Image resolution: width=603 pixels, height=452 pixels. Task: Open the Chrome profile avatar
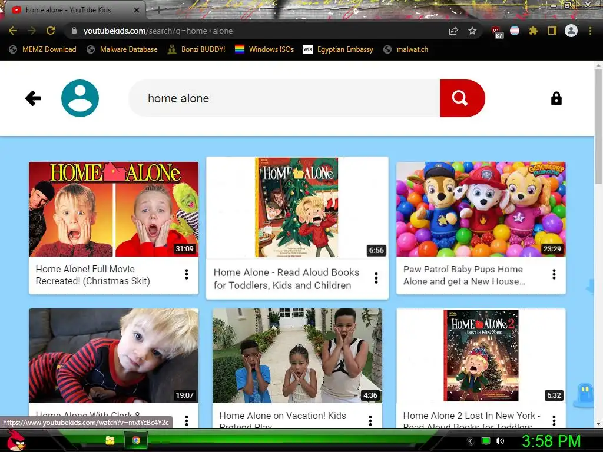click(x=571, y=31)
